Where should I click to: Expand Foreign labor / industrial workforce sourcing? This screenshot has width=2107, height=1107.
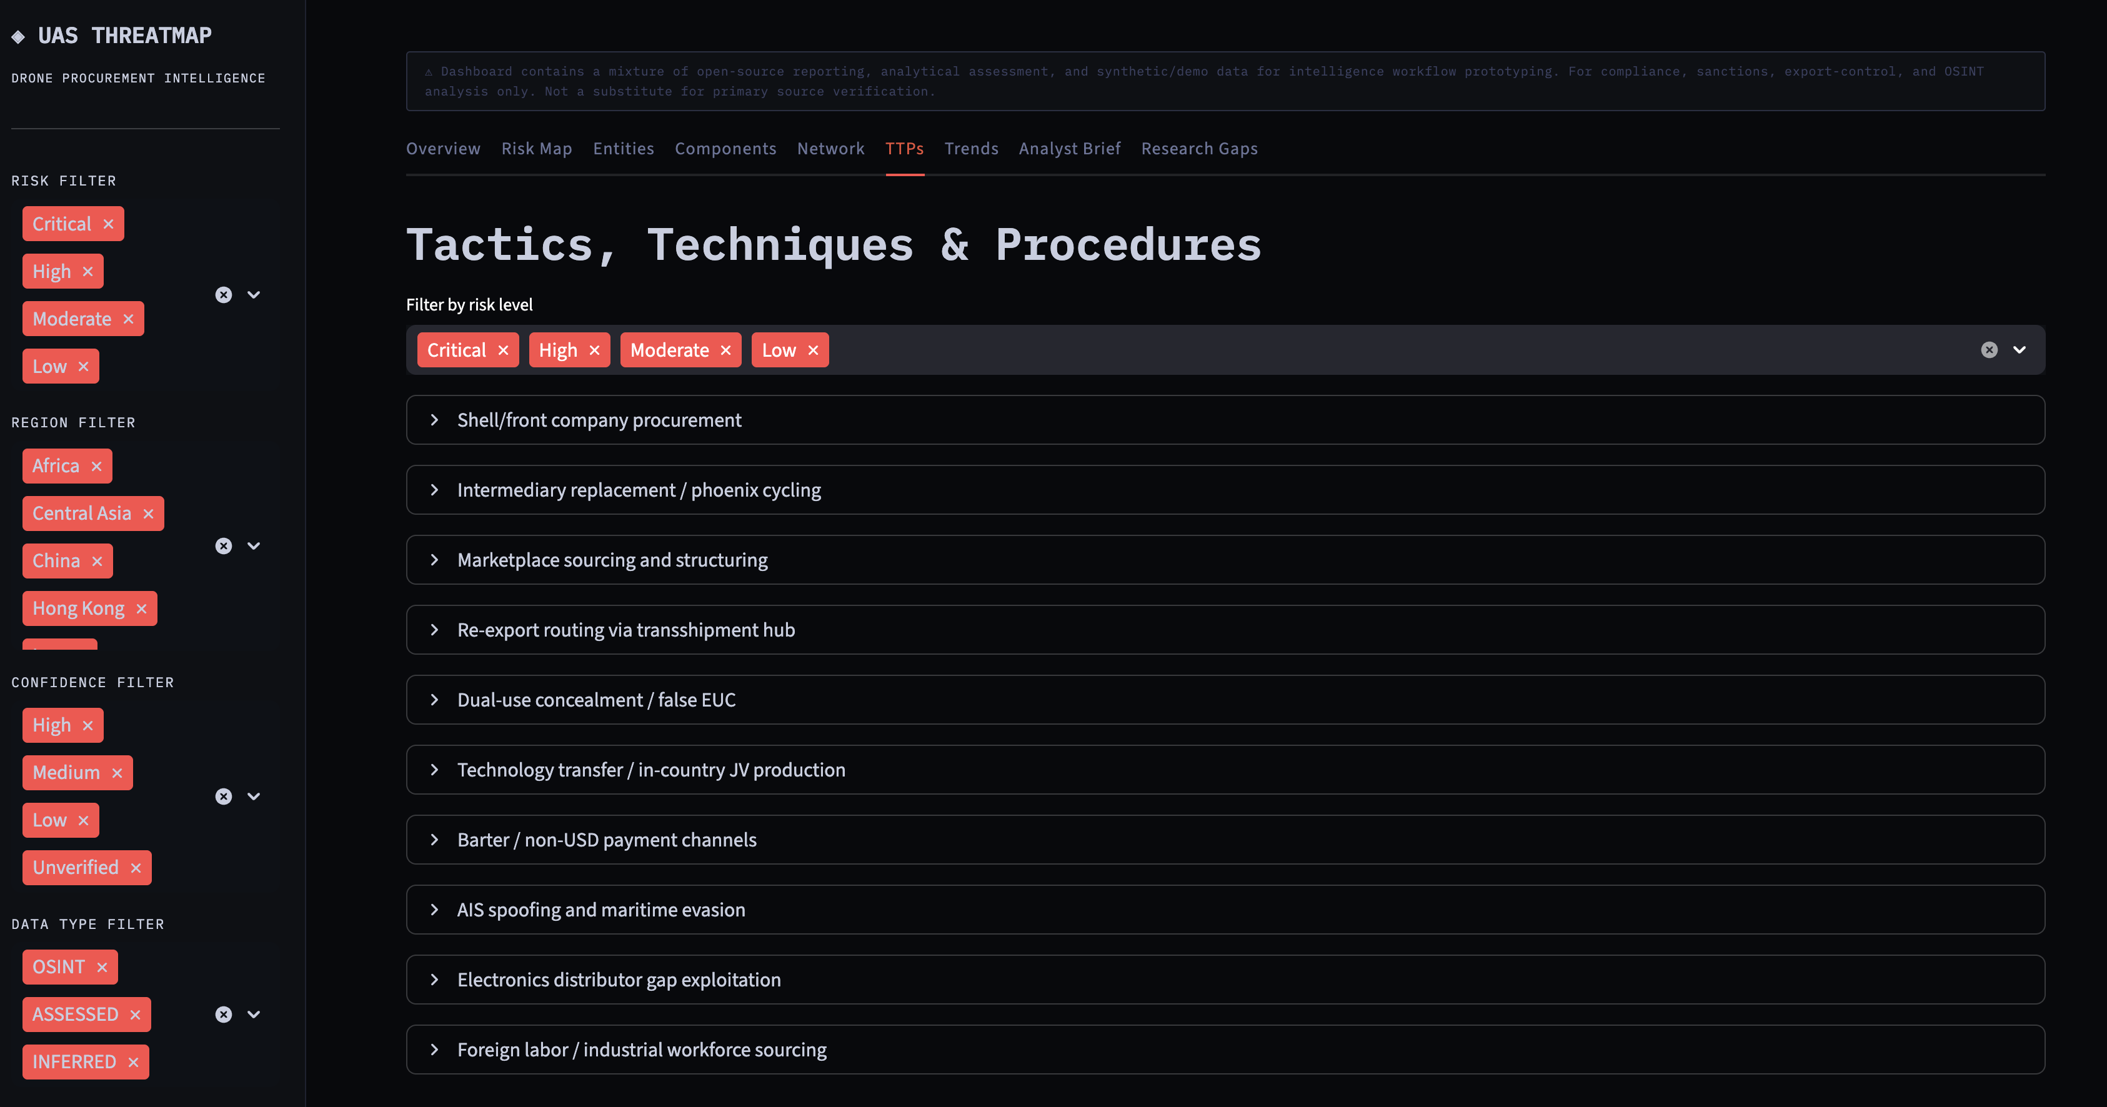point(1225,1050)
